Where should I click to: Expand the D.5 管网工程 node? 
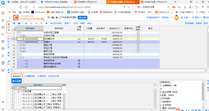(x=21, y=51)
